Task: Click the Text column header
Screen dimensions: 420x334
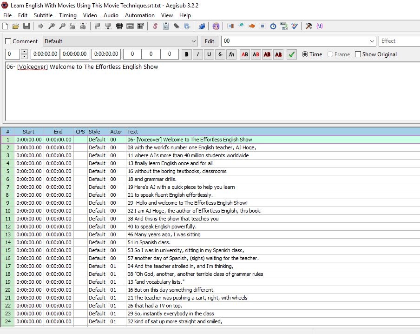Action: pos(133,132)
